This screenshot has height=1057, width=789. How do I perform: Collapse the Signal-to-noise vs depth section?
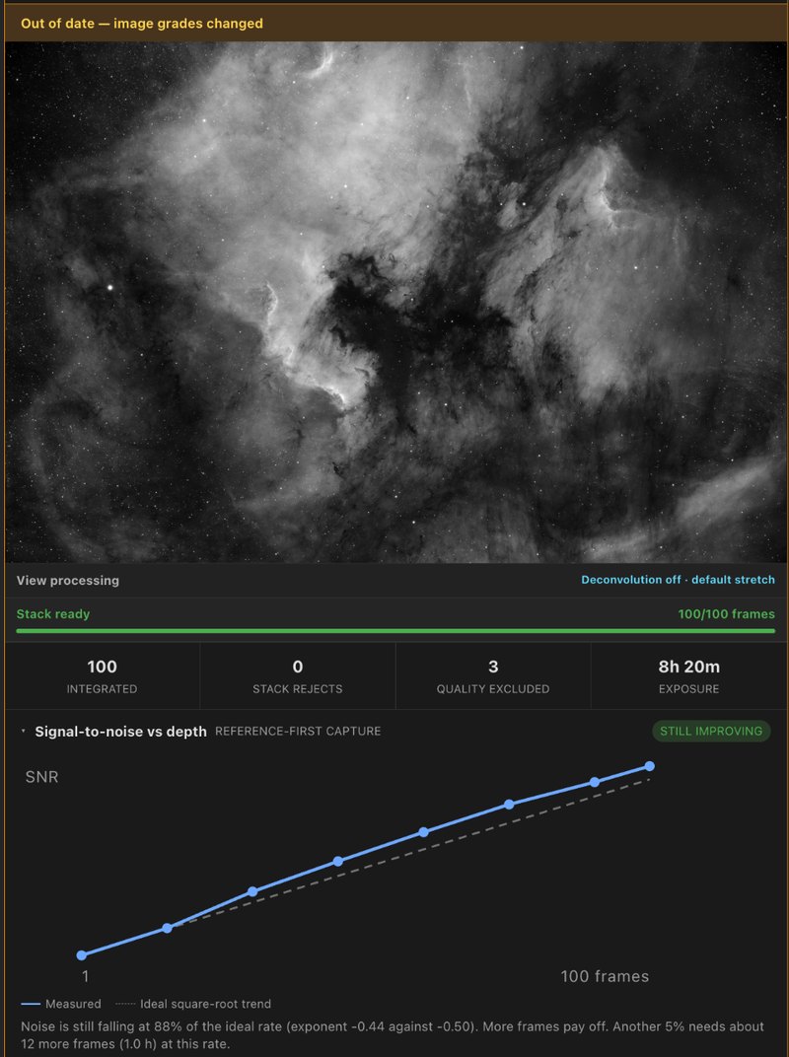pyautogui.click(x=24, y=731)
